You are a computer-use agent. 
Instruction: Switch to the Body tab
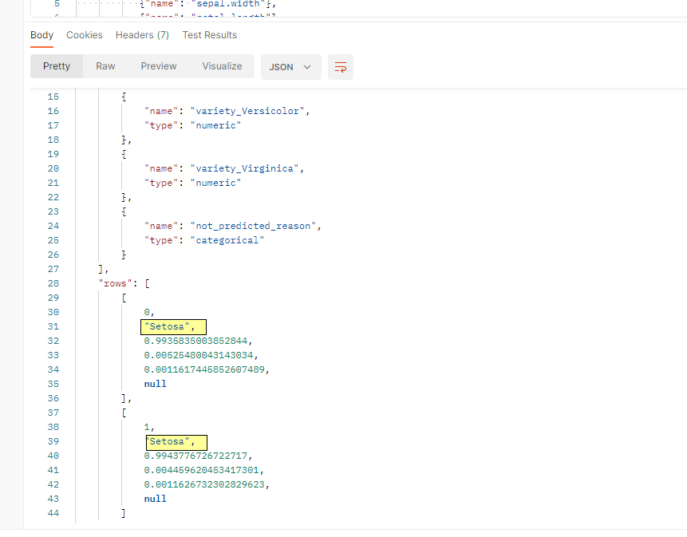tap(41, 35)
